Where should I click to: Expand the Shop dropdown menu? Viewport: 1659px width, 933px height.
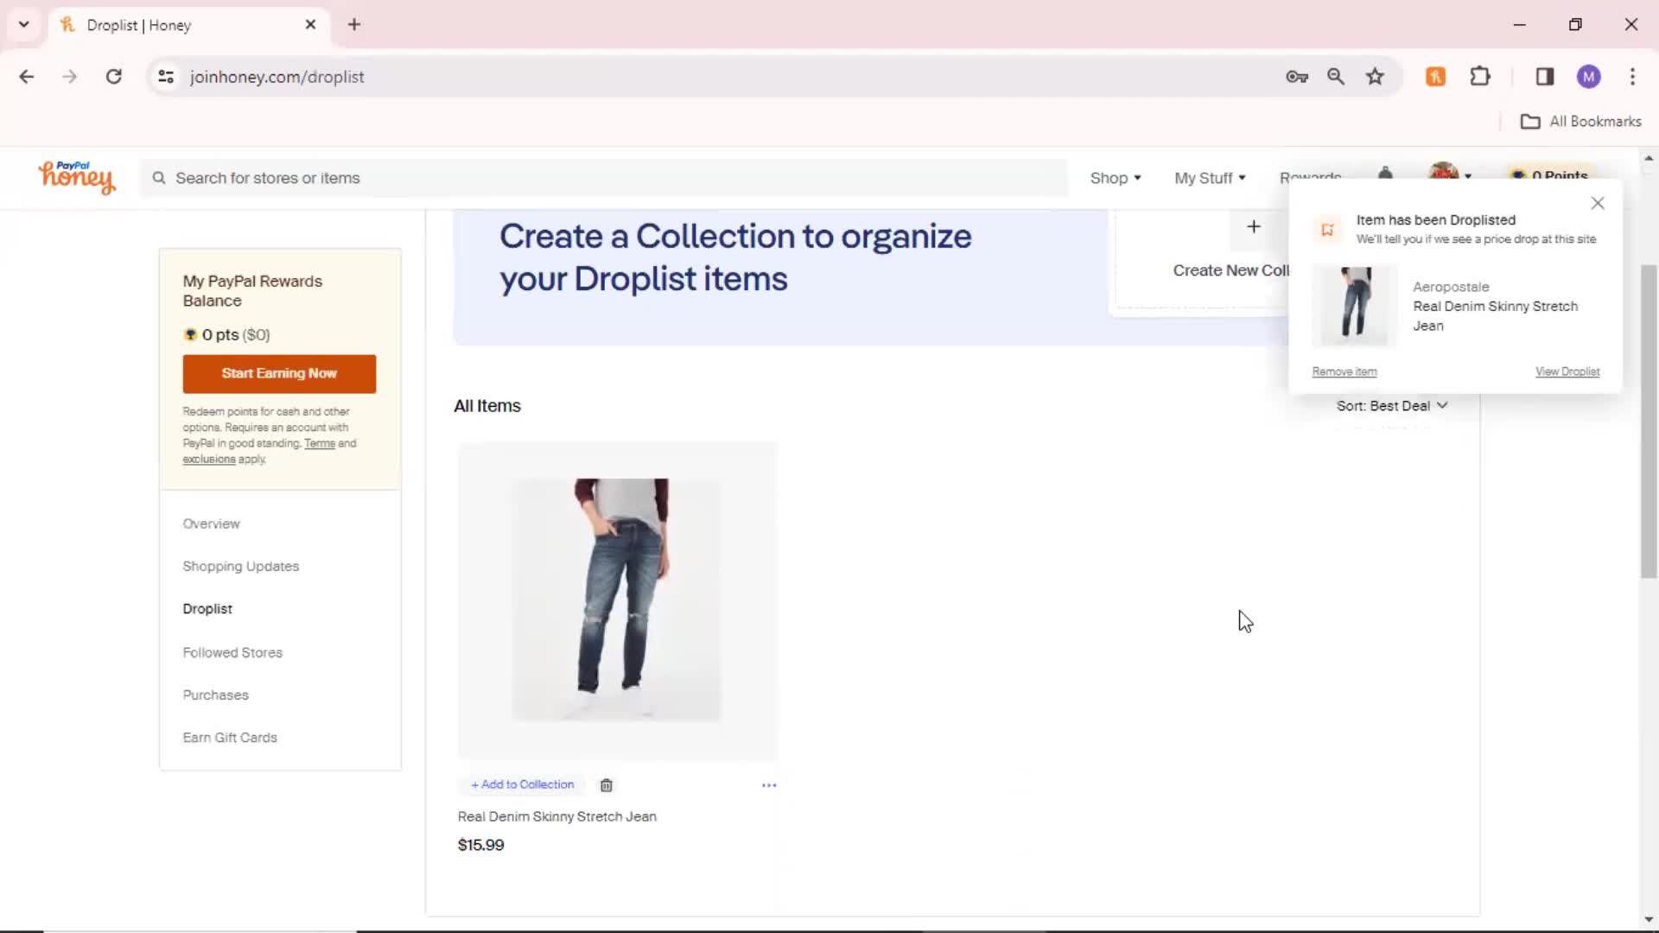1116,178
